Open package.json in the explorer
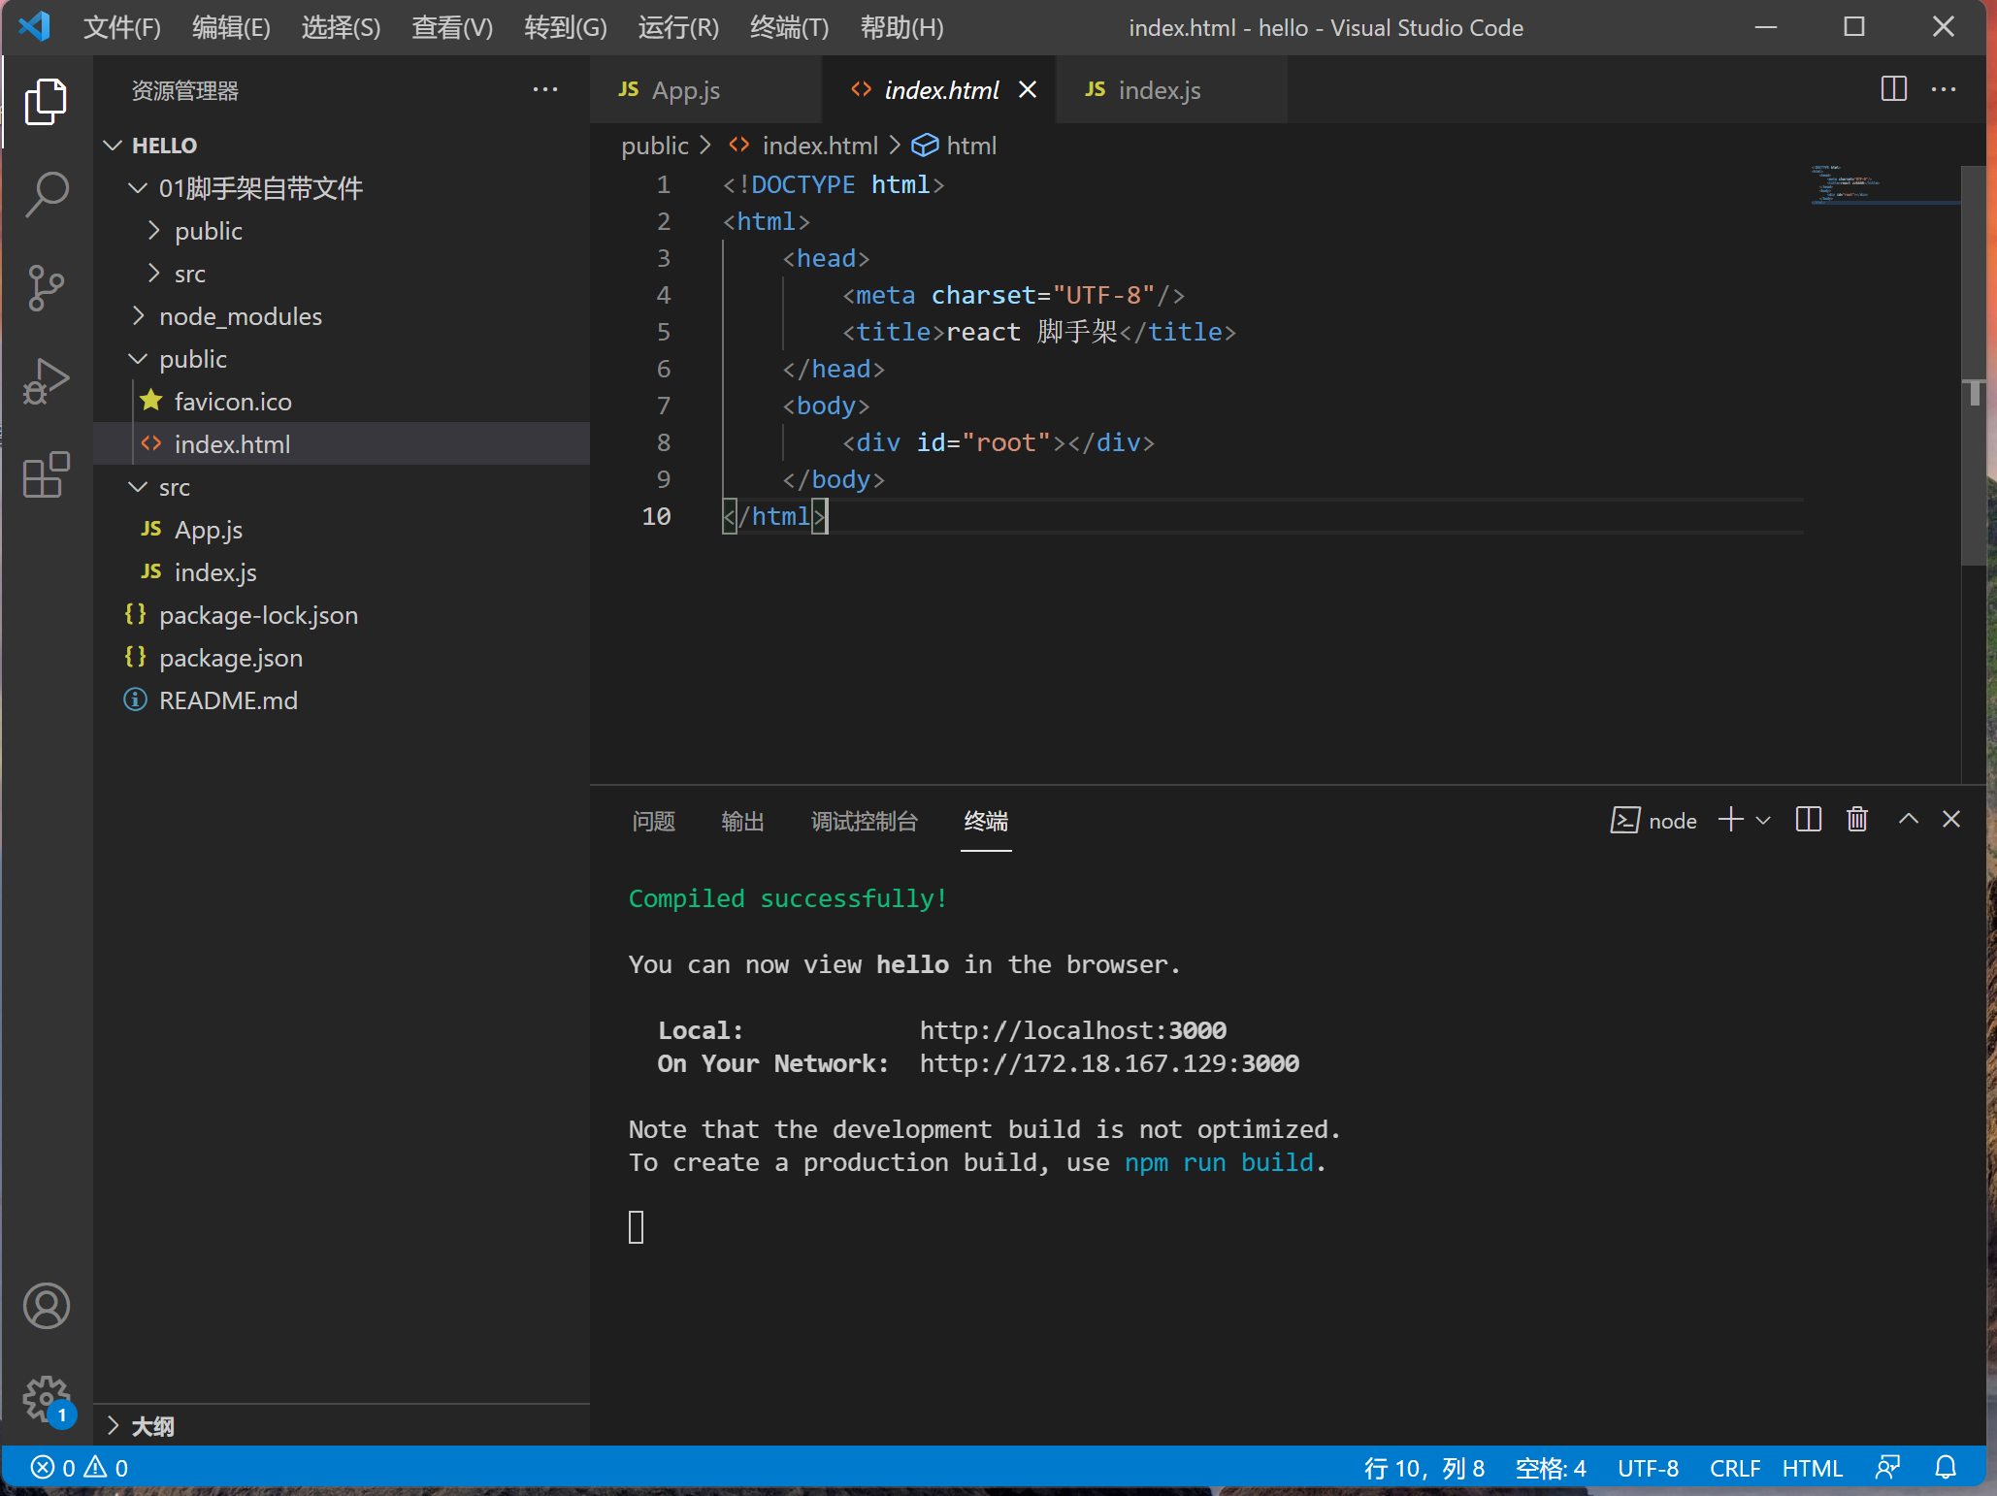 (342, 658)
